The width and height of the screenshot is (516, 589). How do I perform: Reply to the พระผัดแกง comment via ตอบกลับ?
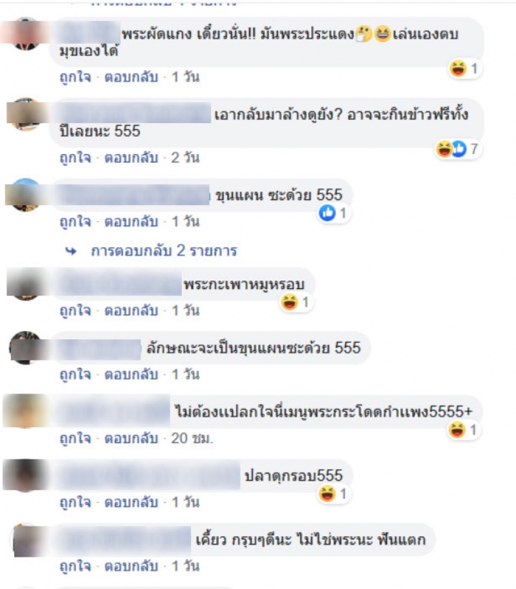(x=131, y=77)
